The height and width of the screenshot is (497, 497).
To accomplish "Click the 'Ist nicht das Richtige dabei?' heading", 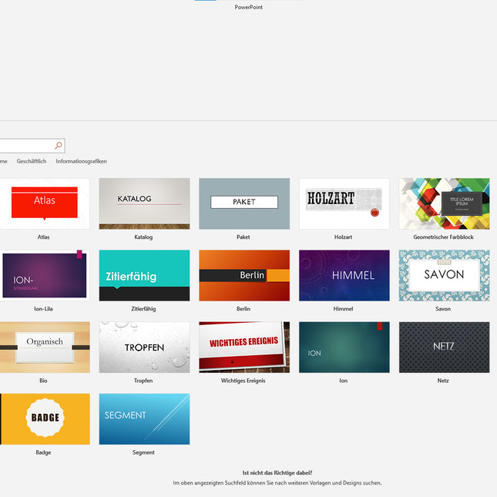I will [x=277, y=472].
